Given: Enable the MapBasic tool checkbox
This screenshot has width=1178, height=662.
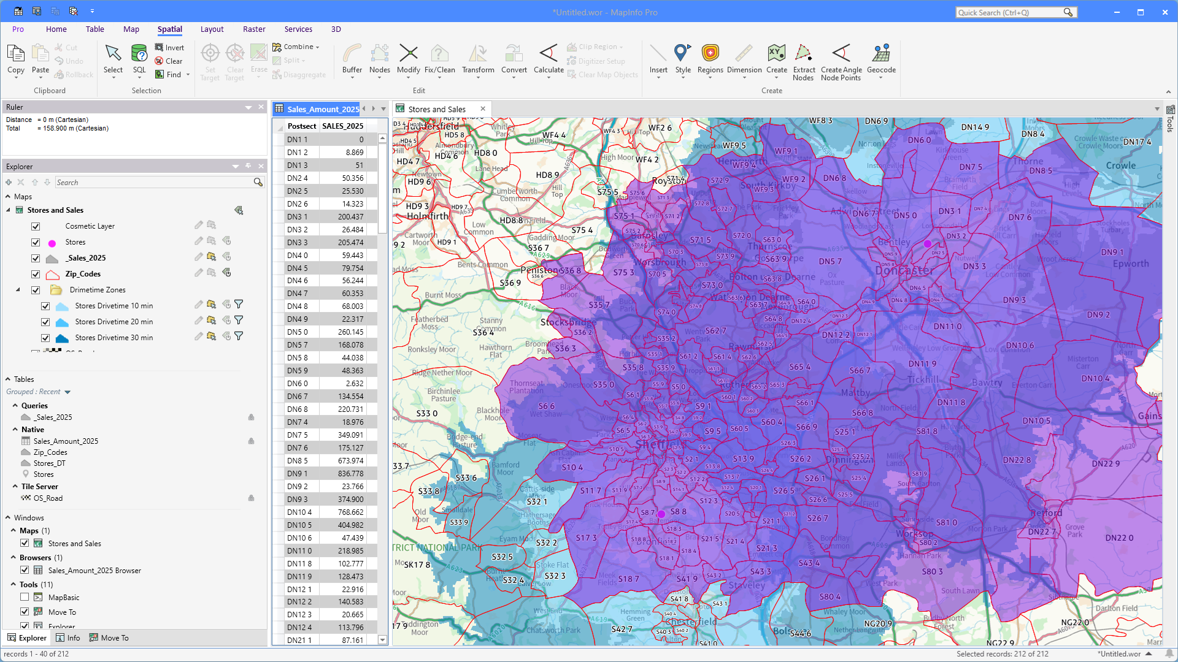Looking at the screenshot, I should click(25, 597).
